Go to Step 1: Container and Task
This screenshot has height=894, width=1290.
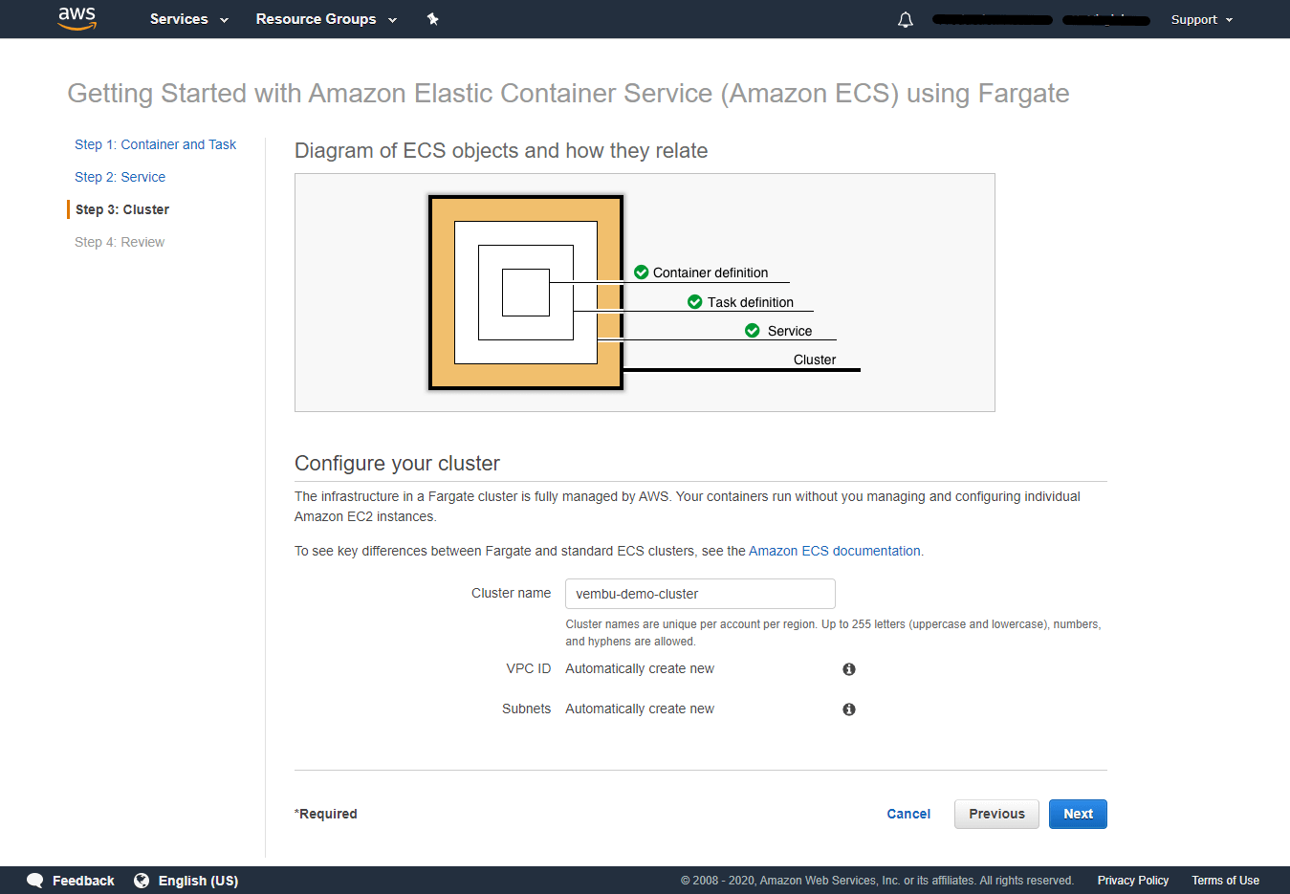pyautogui.click(x=155, y=144)
